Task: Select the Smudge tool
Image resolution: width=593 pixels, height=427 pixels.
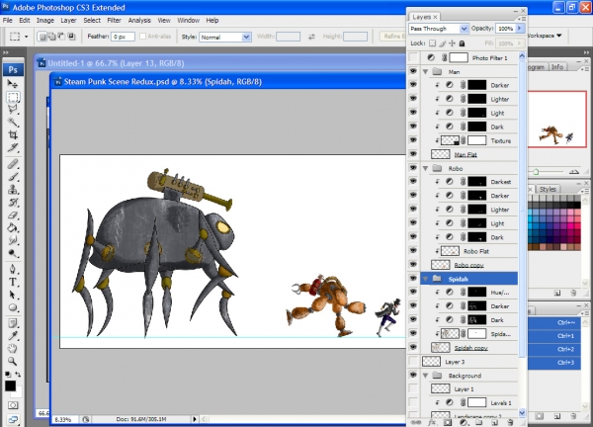Action: click(x=13, y=240)
